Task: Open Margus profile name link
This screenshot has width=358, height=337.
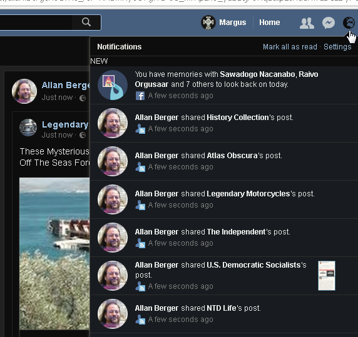Action: pyautogui.click(x=232, y=23)
